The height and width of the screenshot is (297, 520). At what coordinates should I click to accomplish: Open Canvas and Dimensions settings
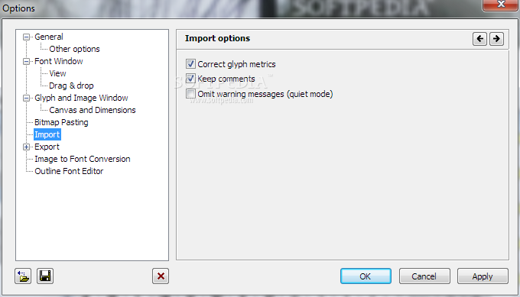[x=93, y=110]
